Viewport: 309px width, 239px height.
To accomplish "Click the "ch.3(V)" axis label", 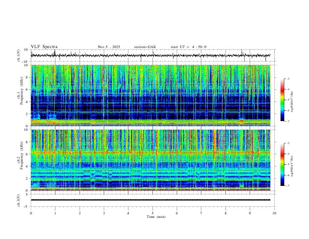I will tap(19, 201).
